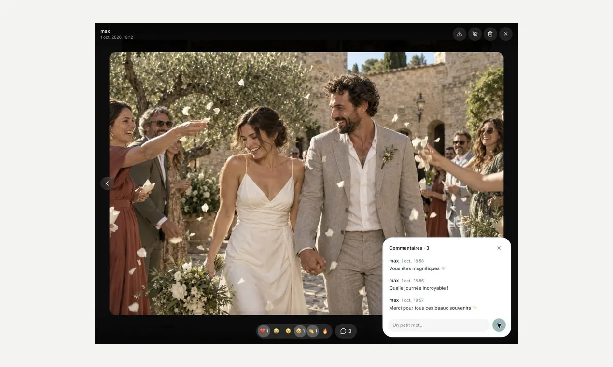Viewport: 613px width, 367px height.
Task: Hide this photo using the crossed-eye icon
Action: pyautogui.click(x=475, y=34)
